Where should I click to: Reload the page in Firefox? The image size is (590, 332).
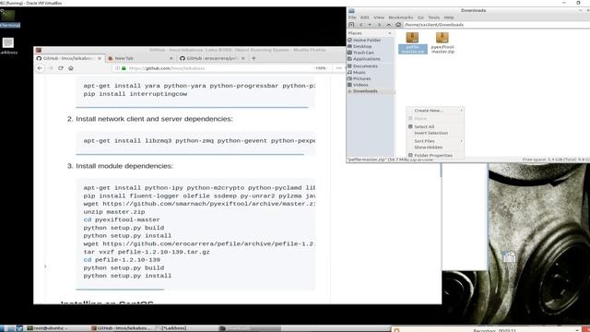[61, 68]
